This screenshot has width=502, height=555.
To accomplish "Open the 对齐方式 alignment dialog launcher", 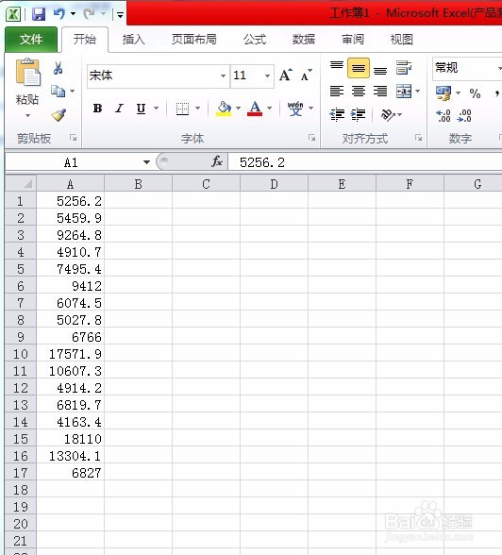I will click(419, 138).
